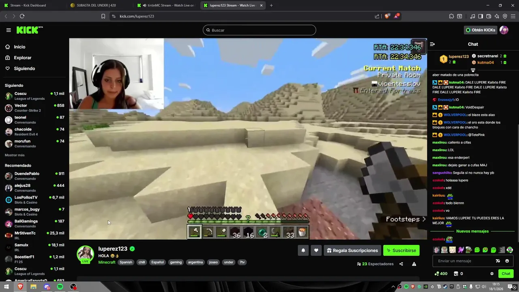Open the Minecraft category link
This screenshot has height=292, width=519.
tap(107, 262)
